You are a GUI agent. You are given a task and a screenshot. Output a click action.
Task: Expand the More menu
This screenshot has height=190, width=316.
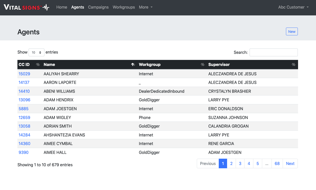(x=145, y=7)
